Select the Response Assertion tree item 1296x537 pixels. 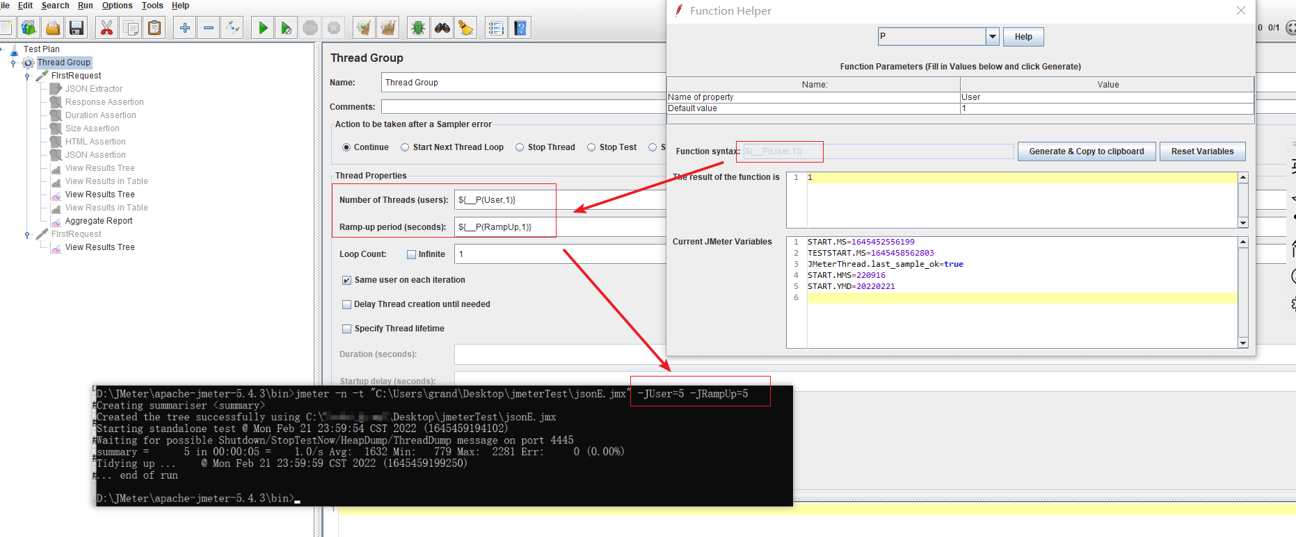[x=104, y=102]
